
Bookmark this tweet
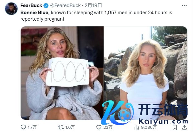(175, 127)
